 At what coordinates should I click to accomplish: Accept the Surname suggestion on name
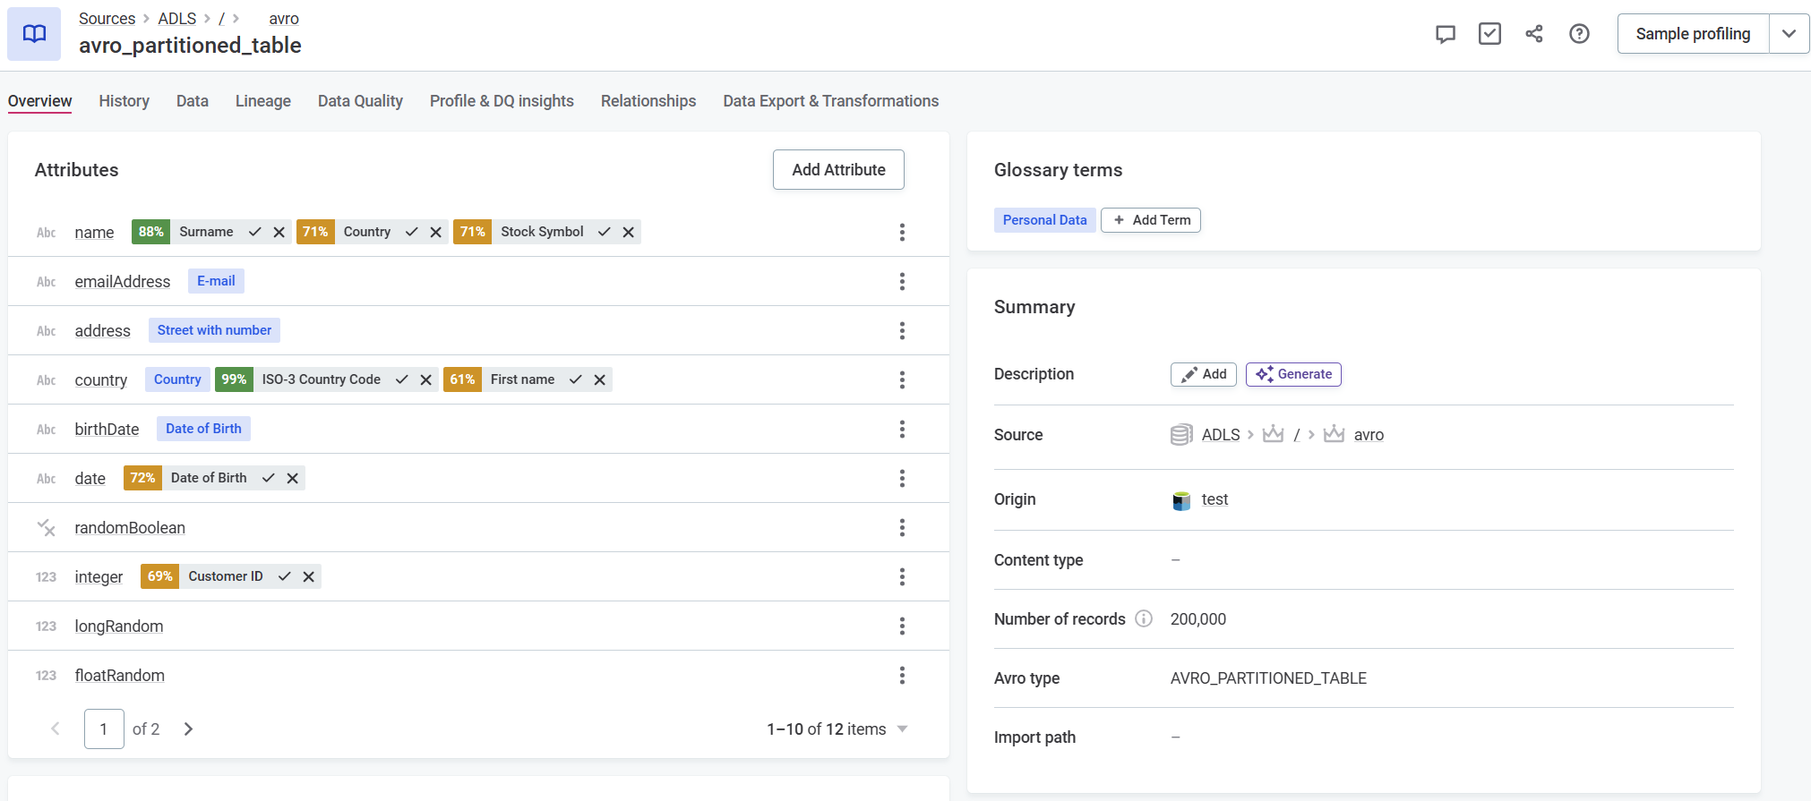click(x=255, y=232)
